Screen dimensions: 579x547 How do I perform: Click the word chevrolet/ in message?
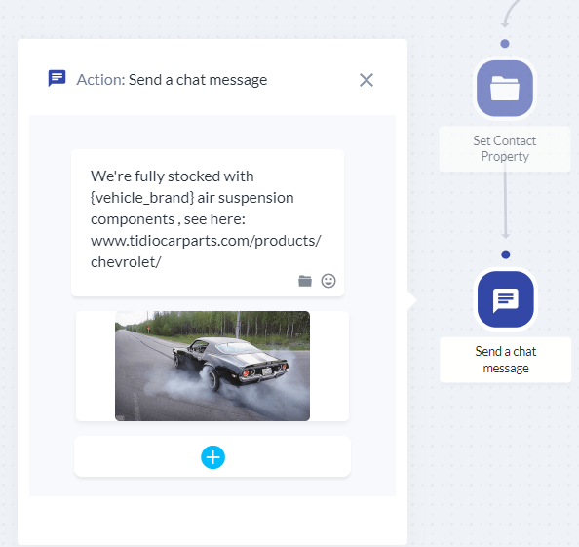pos(126,262)
